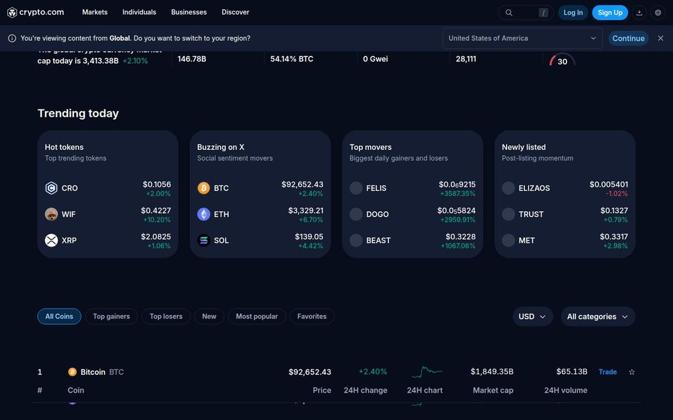673x420 pixels.
Task: Sort by Price column header
Action: (x=322, y=390)
